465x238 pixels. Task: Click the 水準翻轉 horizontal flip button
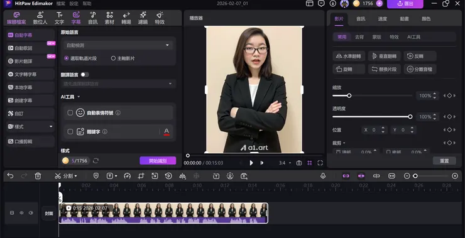(349, 56)
